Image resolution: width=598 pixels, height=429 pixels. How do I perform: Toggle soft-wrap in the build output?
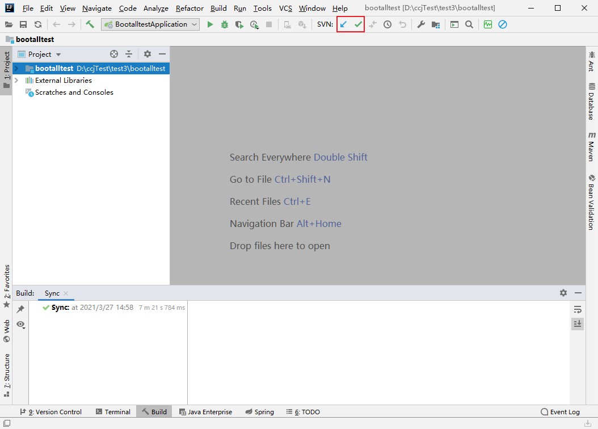click(x=578, y=309)
